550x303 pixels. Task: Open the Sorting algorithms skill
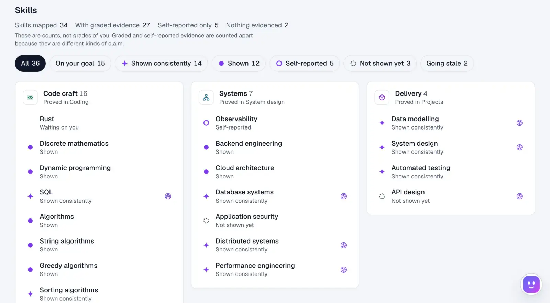pyautogui.click(x=99, y=294)
